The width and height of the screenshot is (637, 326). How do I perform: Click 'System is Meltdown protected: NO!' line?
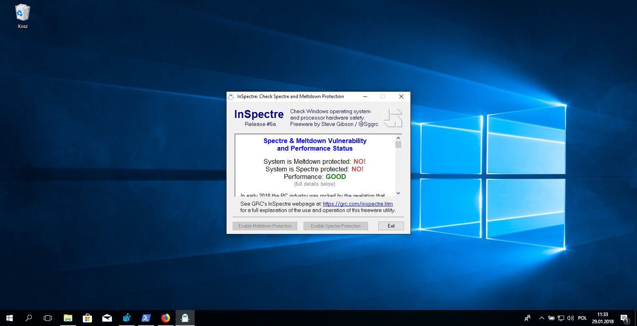click(x=315, y=161)
